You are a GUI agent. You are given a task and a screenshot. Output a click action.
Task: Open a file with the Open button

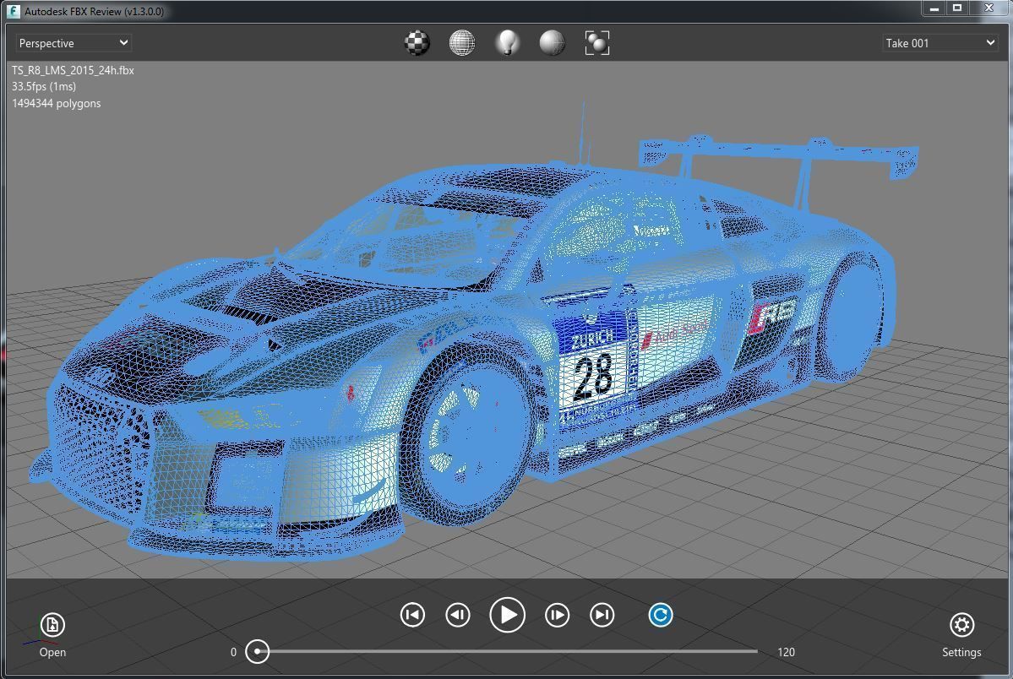pyautogui.click(x=52, y=634)
